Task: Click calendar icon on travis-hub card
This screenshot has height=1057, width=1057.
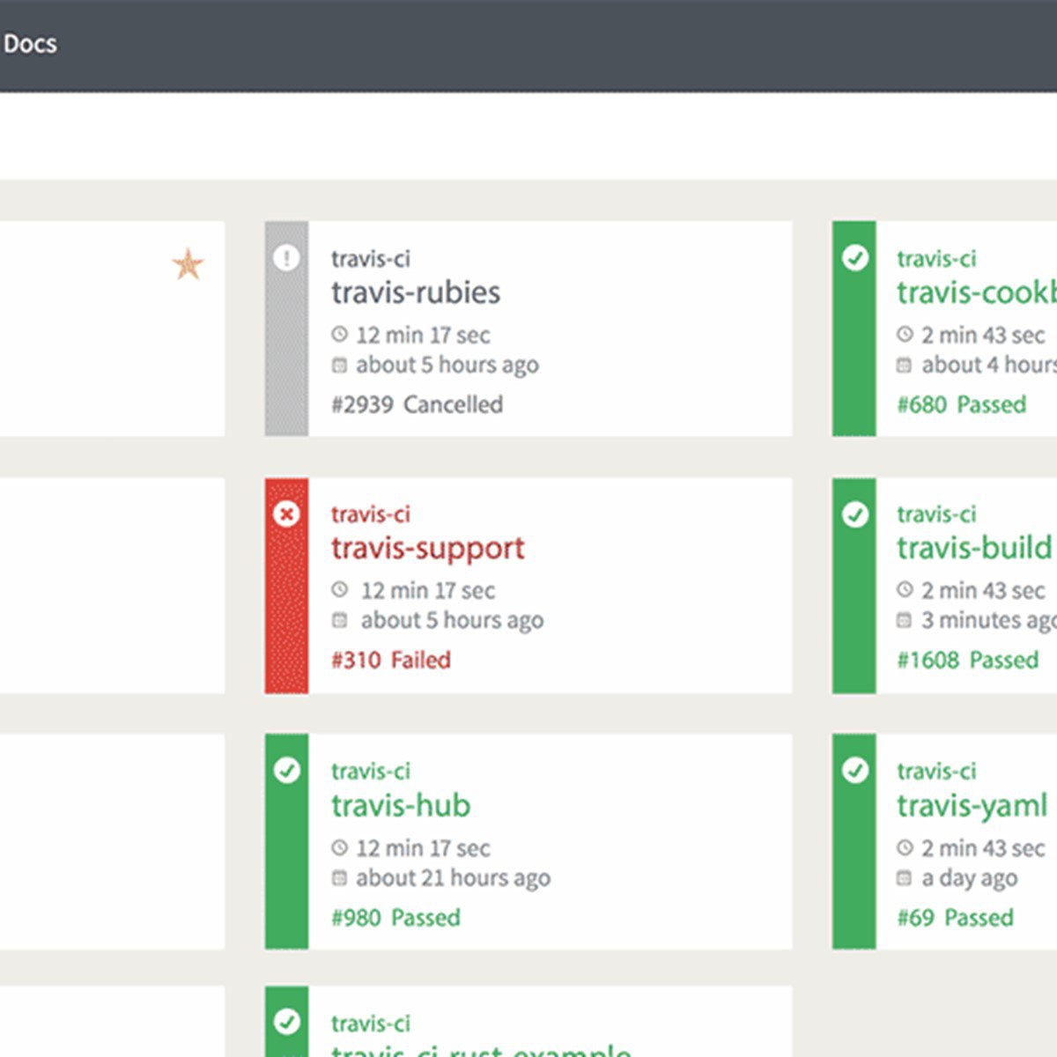Action: (x=340, y=877)
